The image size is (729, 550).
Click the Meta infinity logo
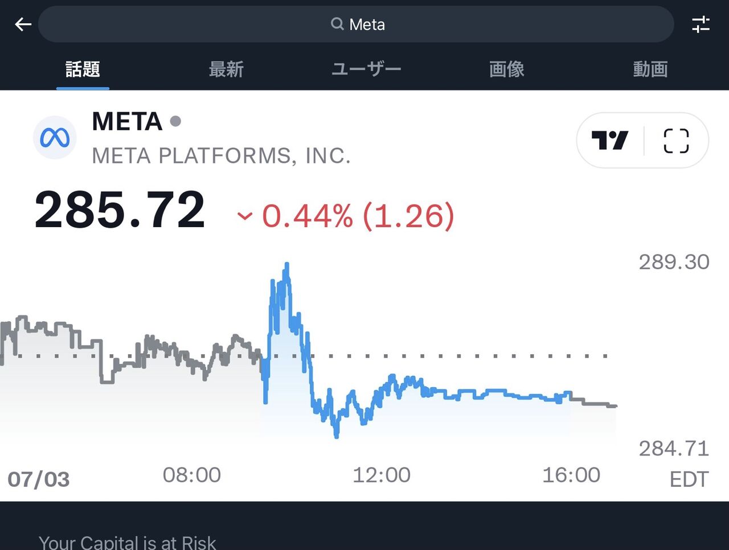pos(55,137)
